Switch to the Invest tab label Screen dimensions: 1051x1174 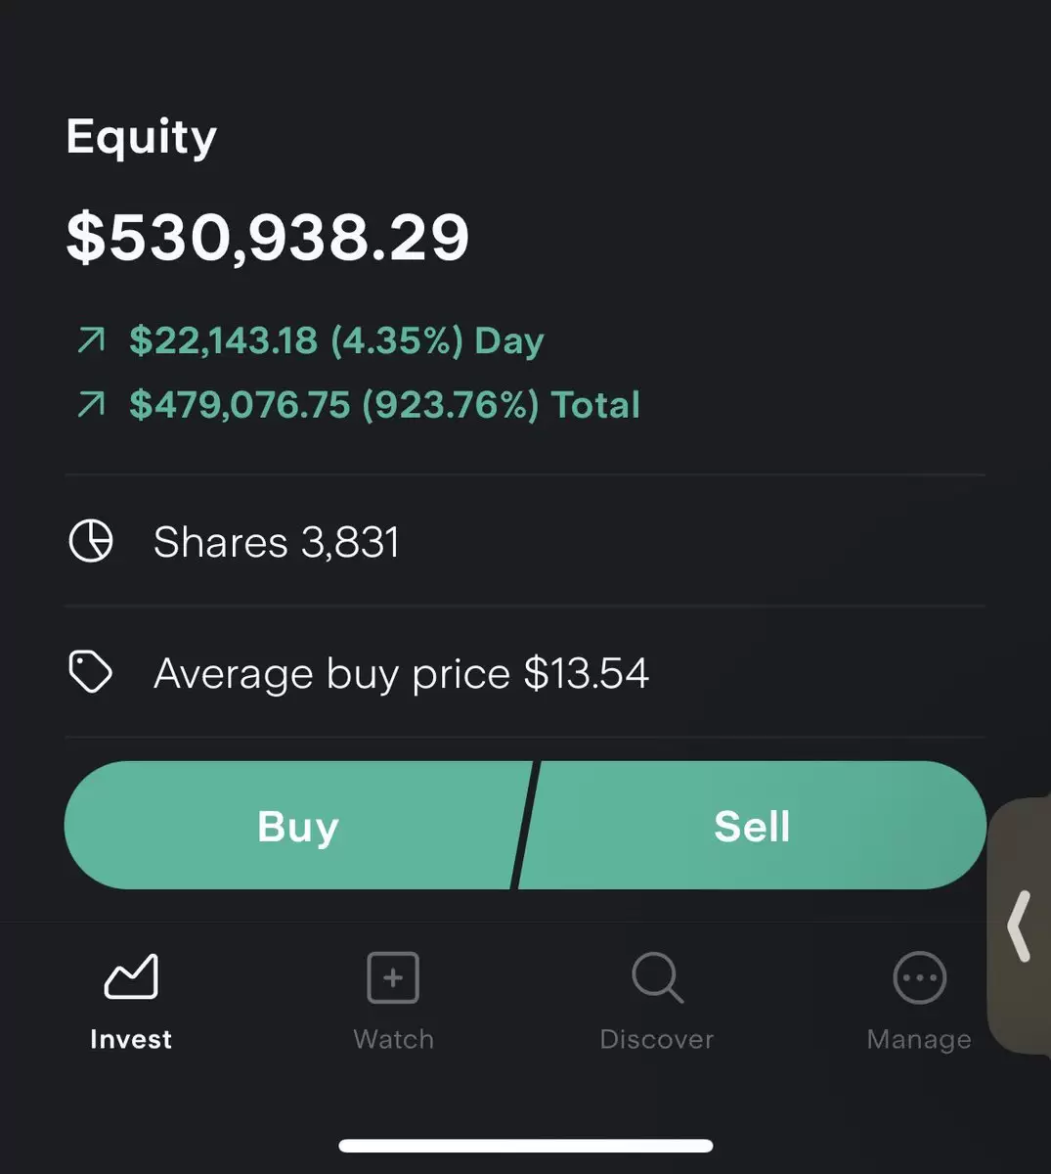[131, 1039]
